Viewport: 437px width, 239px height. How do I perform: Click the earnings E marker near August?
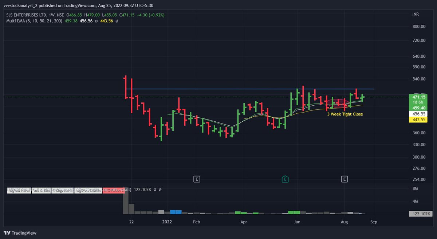coord(345,179)
